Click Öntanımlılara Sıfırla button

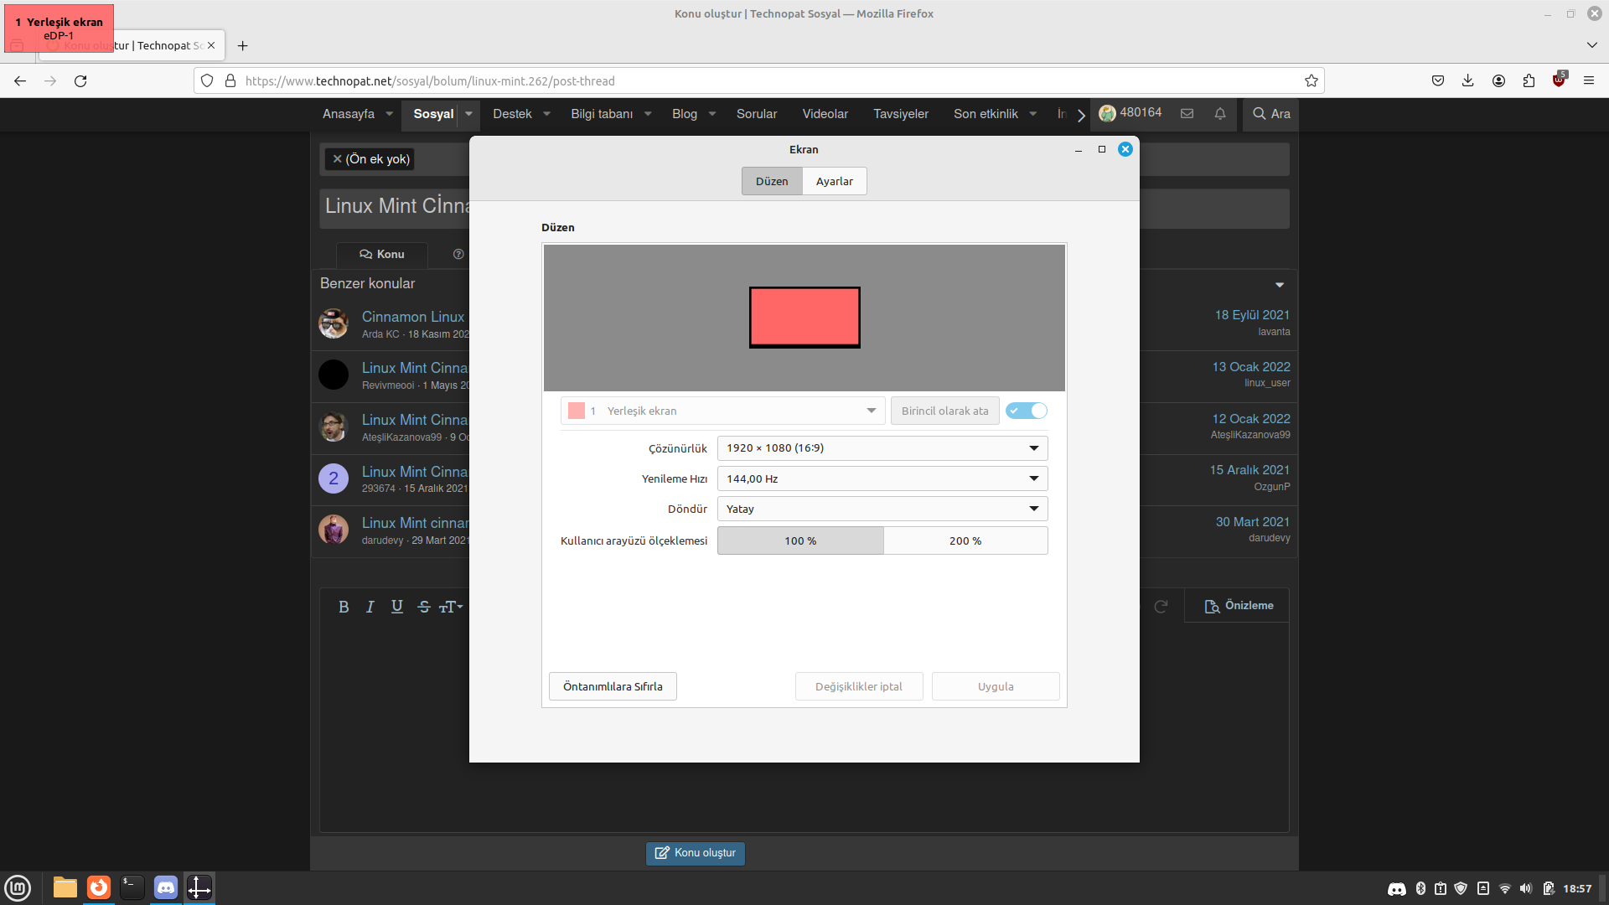[613, 686]
